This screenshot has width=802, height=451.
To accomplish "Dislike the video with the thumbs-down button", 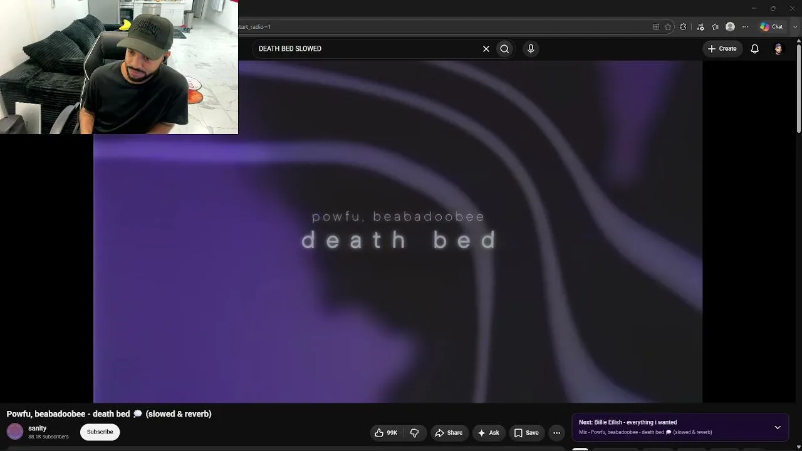I will coord(414,433).
